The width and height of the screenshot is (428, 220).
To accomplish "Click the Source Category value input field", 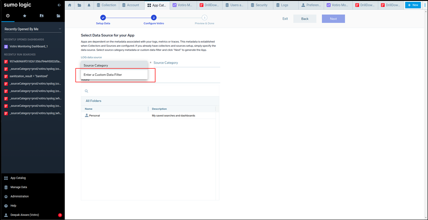I will (x=187, y=63).
